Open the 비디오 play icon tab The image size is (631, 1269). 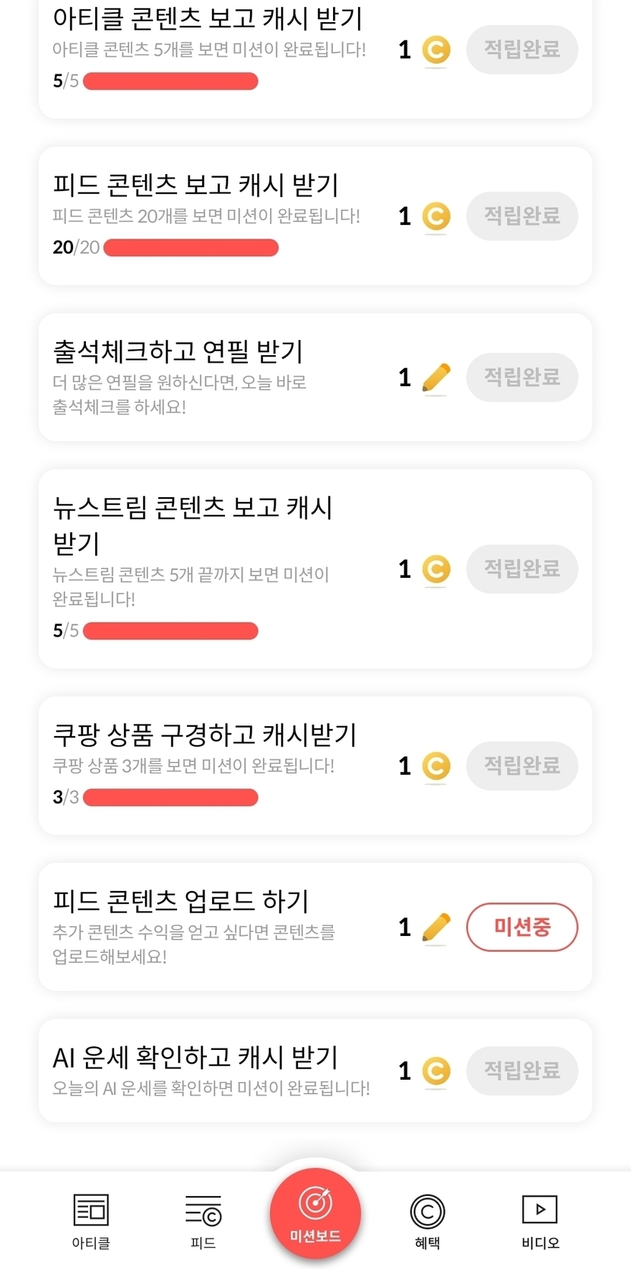click(540, 1210)
